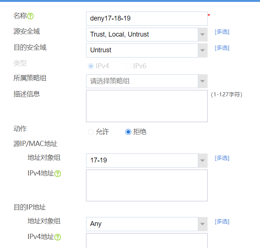Image resolution: width=260 pixels, height=248 pixels.
Task: Click the destination IPv4地址 text area
Action: coord(147,241)
